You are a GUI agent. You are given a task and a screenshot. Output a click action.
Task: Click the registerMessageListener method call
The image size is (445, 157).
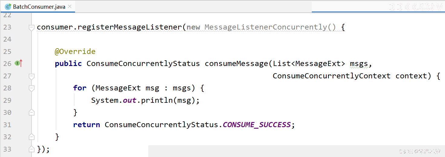tap(130, 27)
